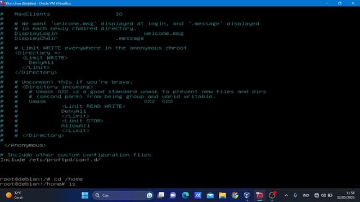Viewport: 360px width, 202px height.
Task: Select the running Debian VM taskbar icon
Action: click(260, 195)
